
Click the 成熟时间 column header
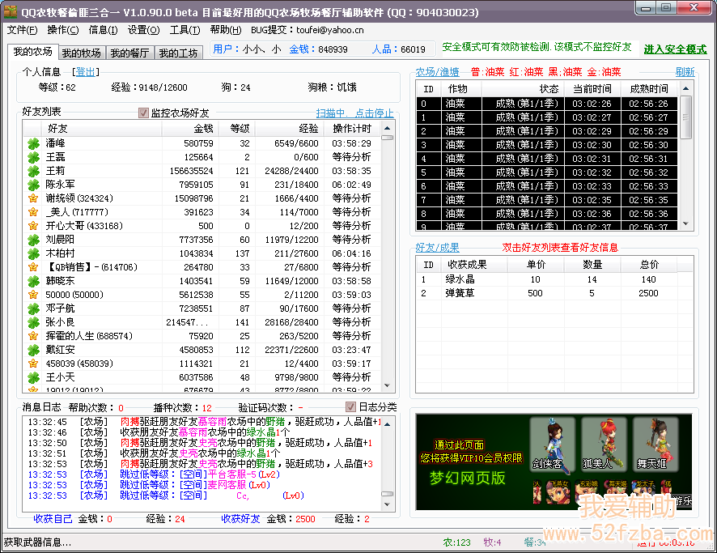point(649,89)
